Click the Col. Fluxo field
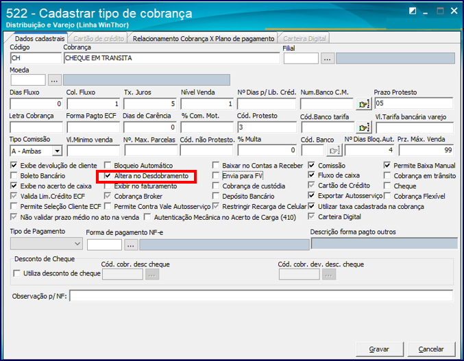Image resolution: width=464 pixels, height=361 pixels. tap(93, 104)
